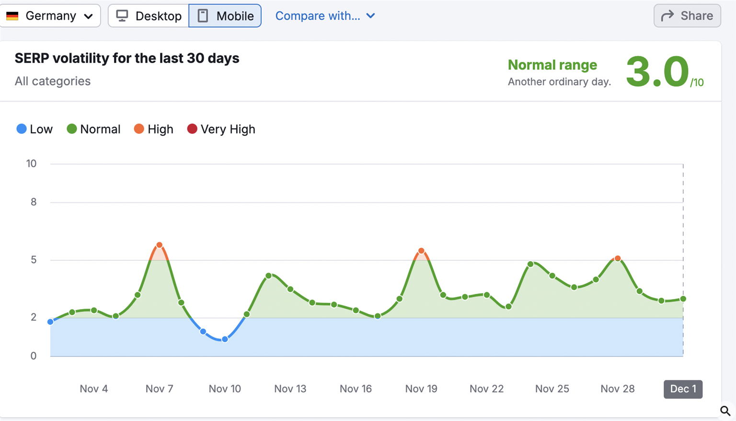Image resolution: width=736 pixels, height=421 pixels.
Task: Click the German flag icon
Action: (12, 16)
